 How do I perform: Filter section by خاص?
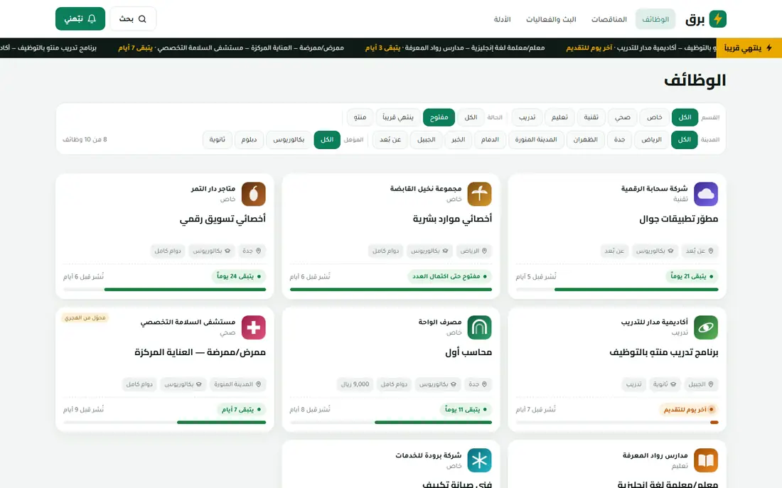pyautogui.click(x=654, y=117)
